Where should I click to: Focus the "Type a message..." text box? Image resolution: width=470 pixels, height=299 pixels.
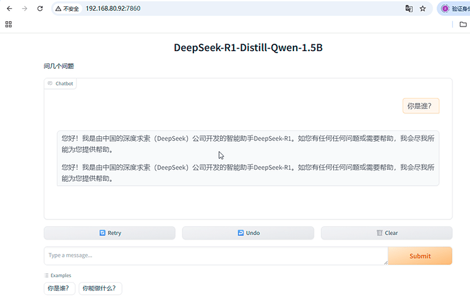coord(215,256)
